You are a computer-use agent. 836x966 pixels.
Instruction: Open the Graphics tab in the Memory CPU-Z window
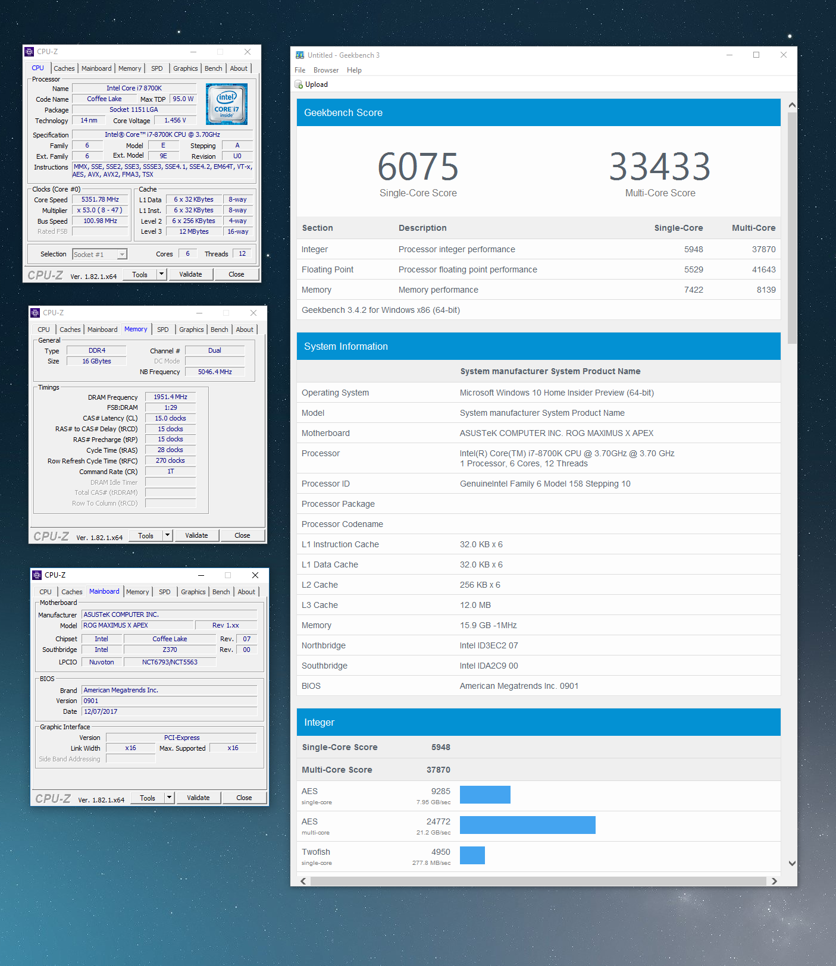(192, 330)
